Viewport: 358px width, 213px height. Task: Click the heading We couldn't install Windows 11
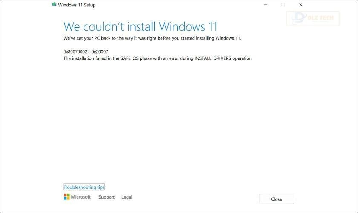[140, 26]
